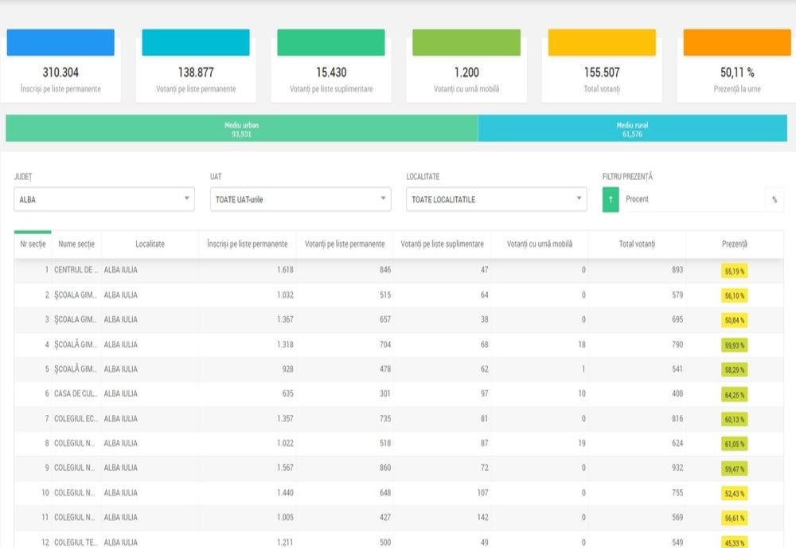Click the blue Înscriși pe liste permanente card
This screenshot has width=796, height=548.
coord(60,66)
